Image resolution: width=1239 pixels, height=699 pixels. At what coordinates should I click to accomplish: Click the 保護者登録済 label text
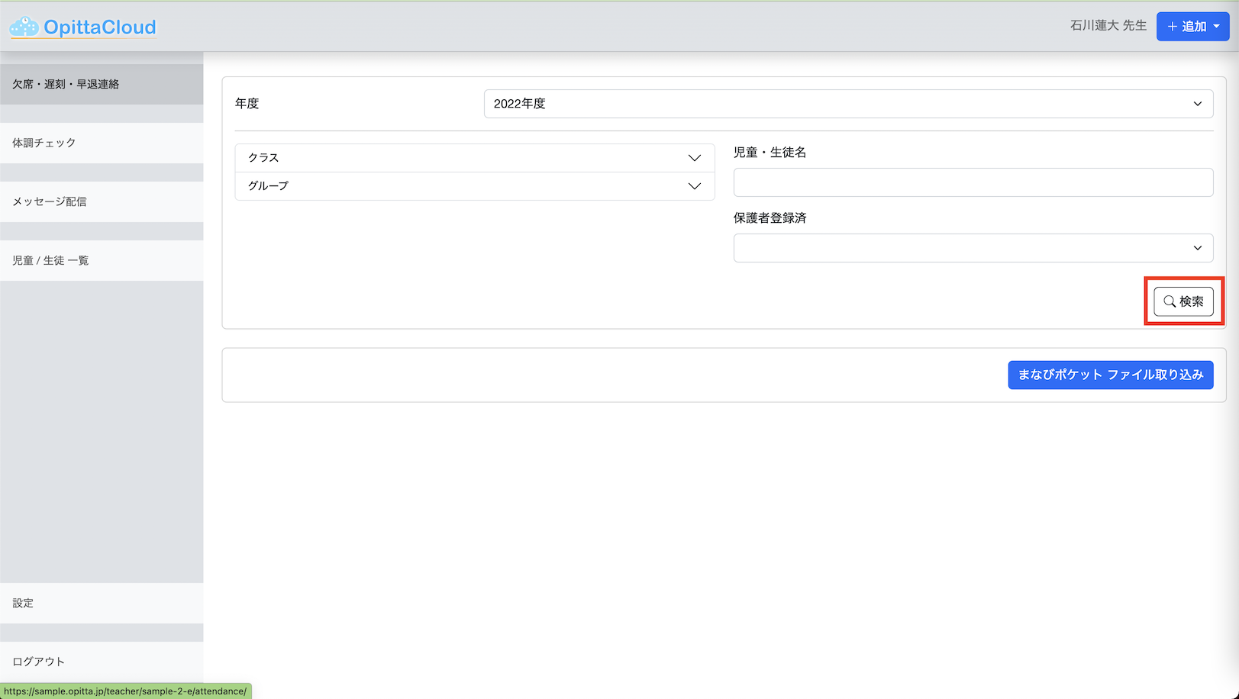pos(770,217)
